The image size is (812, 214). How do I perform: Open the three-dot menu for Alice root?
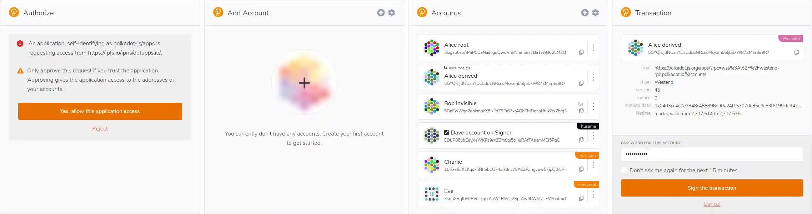pyautogui.click(x=593, y=48)
